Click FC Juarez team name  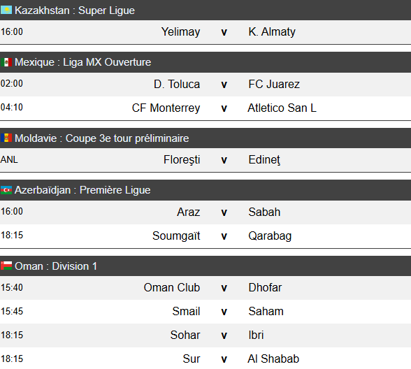tap(274, 84)
